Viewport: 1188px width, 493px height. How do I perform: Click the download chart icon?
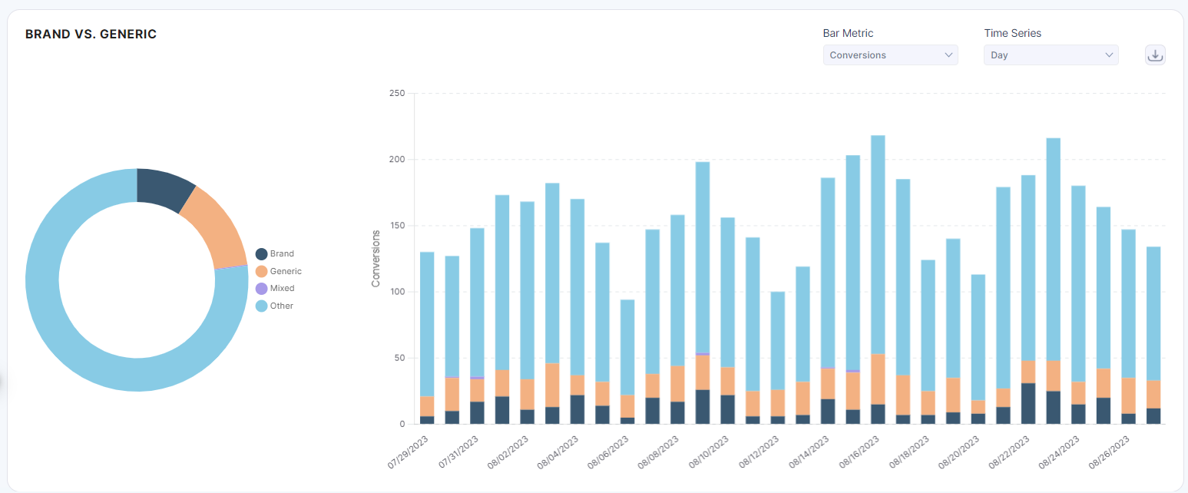click(1155, 55)
